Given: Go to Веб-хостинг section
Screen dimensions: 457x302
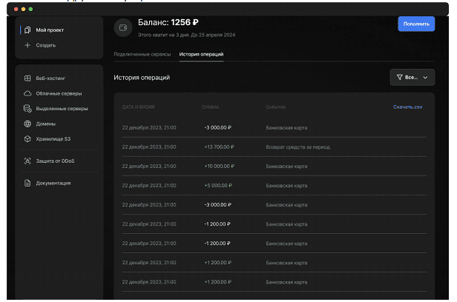Looking at the screenshot, I should tap(50, 78).
